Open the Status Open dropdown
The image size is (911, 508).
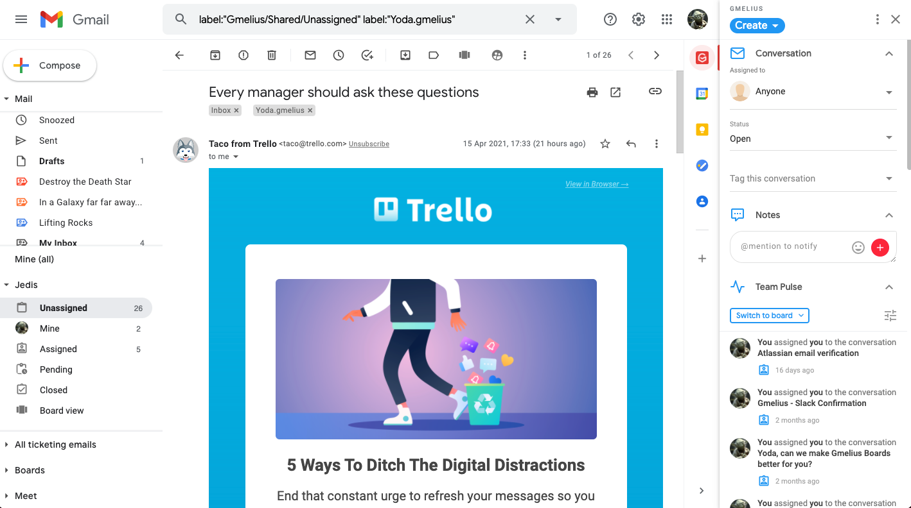point(813,139)
